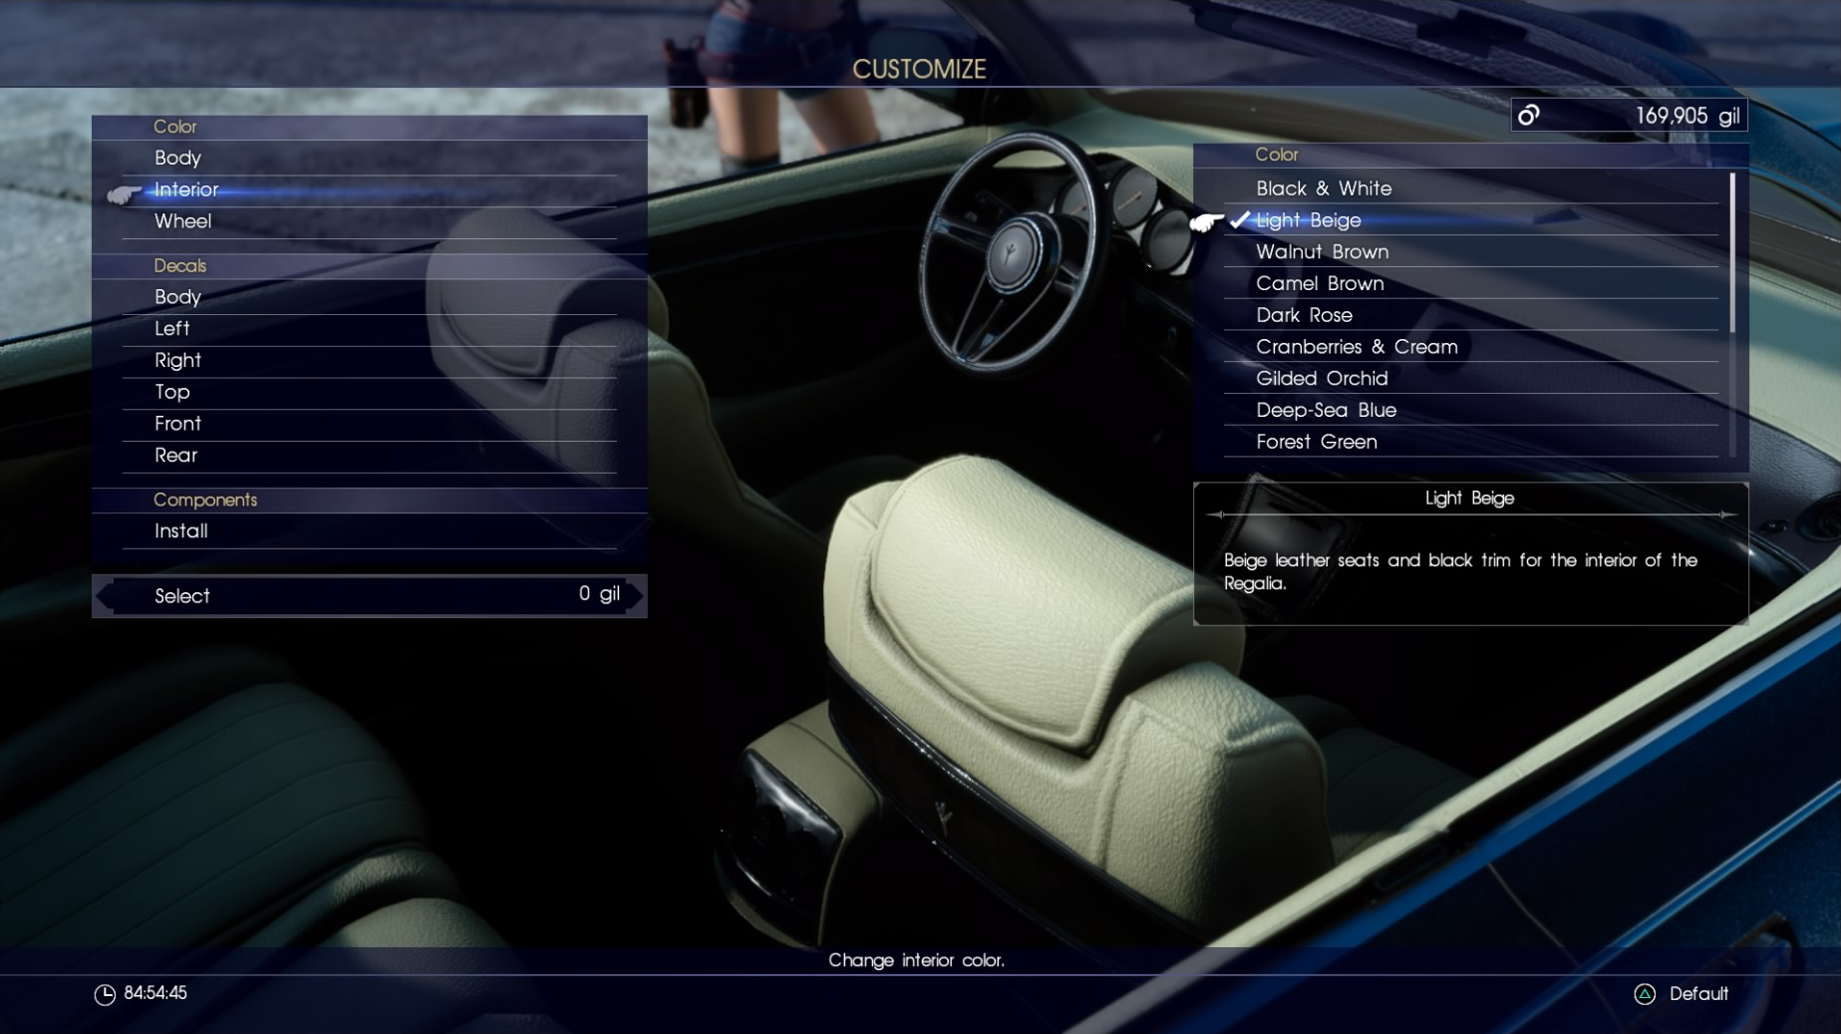
Task: Click the gil currency icon
Action: tap(1528, 116)
